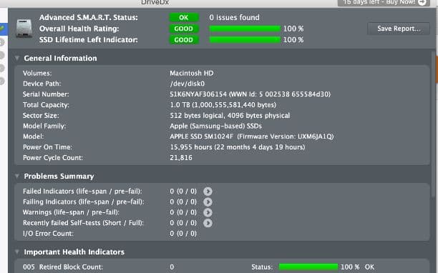Click the Save Report button
Viewport: 438px width, 273px height.
point(399,29)
